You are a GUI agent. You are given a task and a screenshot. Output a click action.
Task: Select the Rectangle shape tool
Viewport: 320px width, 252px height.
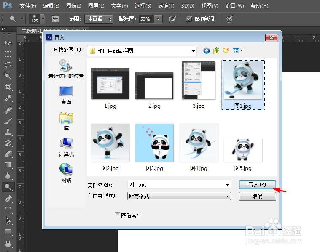[x=8, y=232]
